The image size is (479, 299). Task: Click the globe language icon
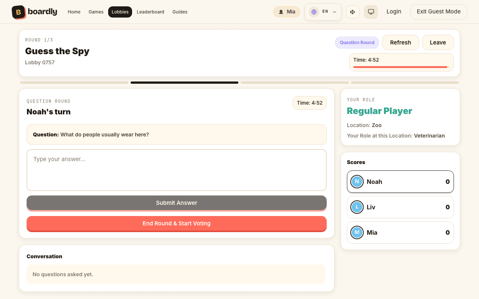(x=314, y=12)
